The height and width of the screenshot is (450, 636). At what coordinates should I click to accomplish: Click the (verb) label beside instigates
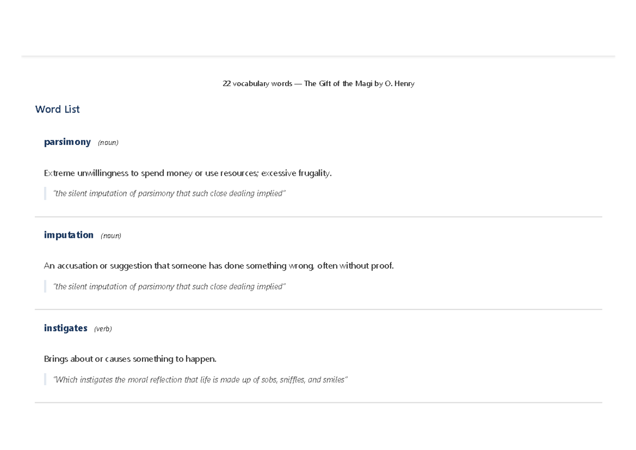[x=103, y=329]
